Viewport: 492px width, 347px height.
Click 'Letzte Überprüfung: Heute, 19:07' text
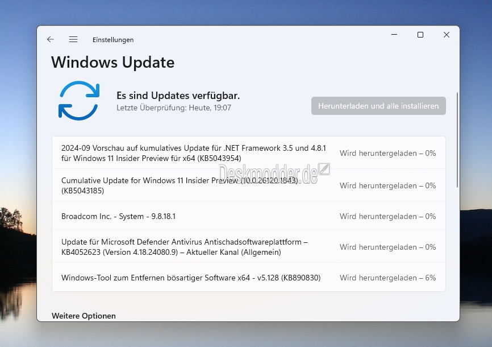174,108
